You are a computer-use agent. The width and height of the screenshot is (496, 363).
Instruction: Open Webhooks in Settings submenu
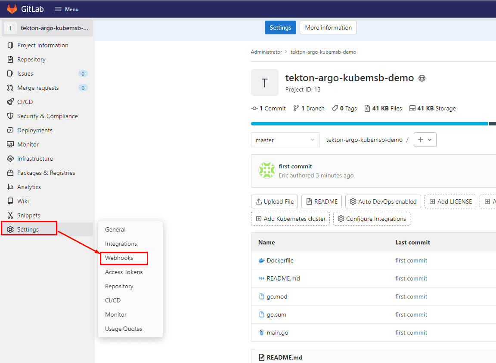(x=119, y=258)
